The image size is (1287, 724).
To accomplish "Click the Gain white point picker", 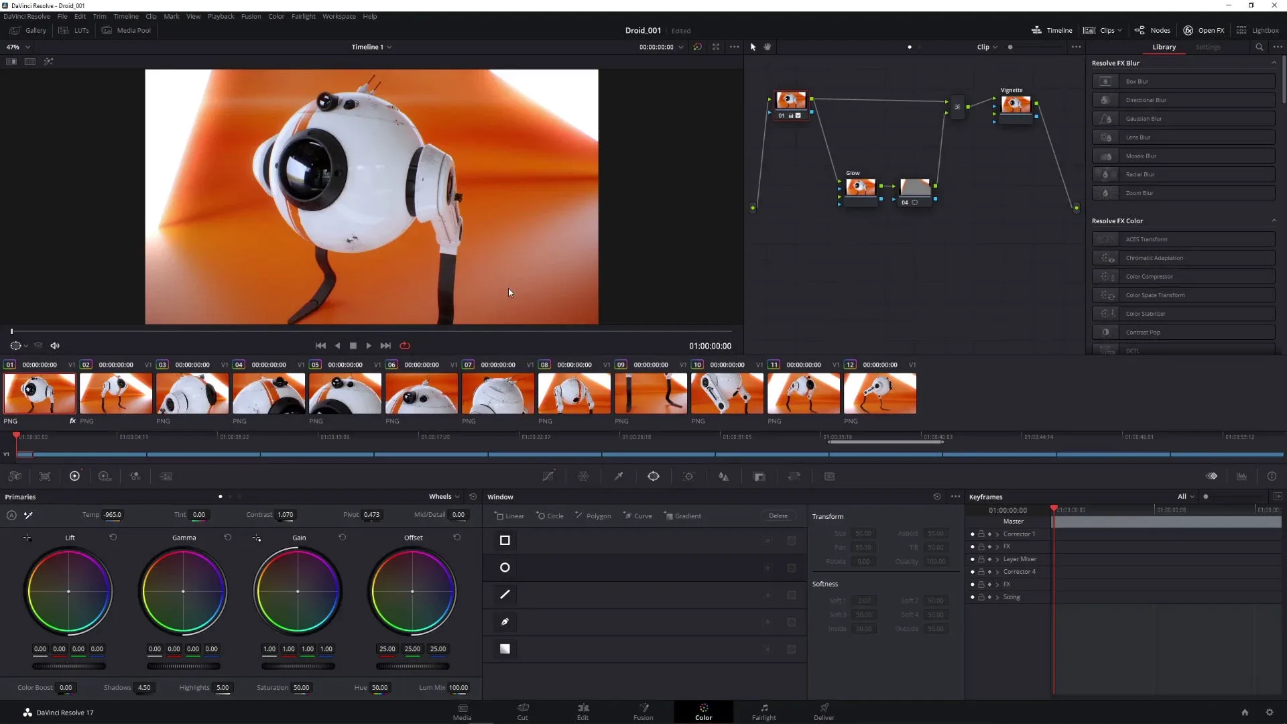I will 257,538.
